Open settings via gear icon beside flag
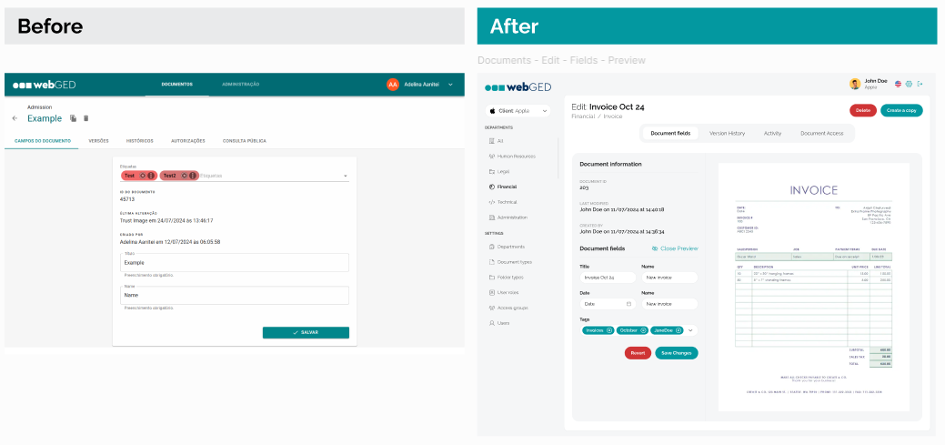945x445 pixels. pyautogui.click(x=909, y=84)
